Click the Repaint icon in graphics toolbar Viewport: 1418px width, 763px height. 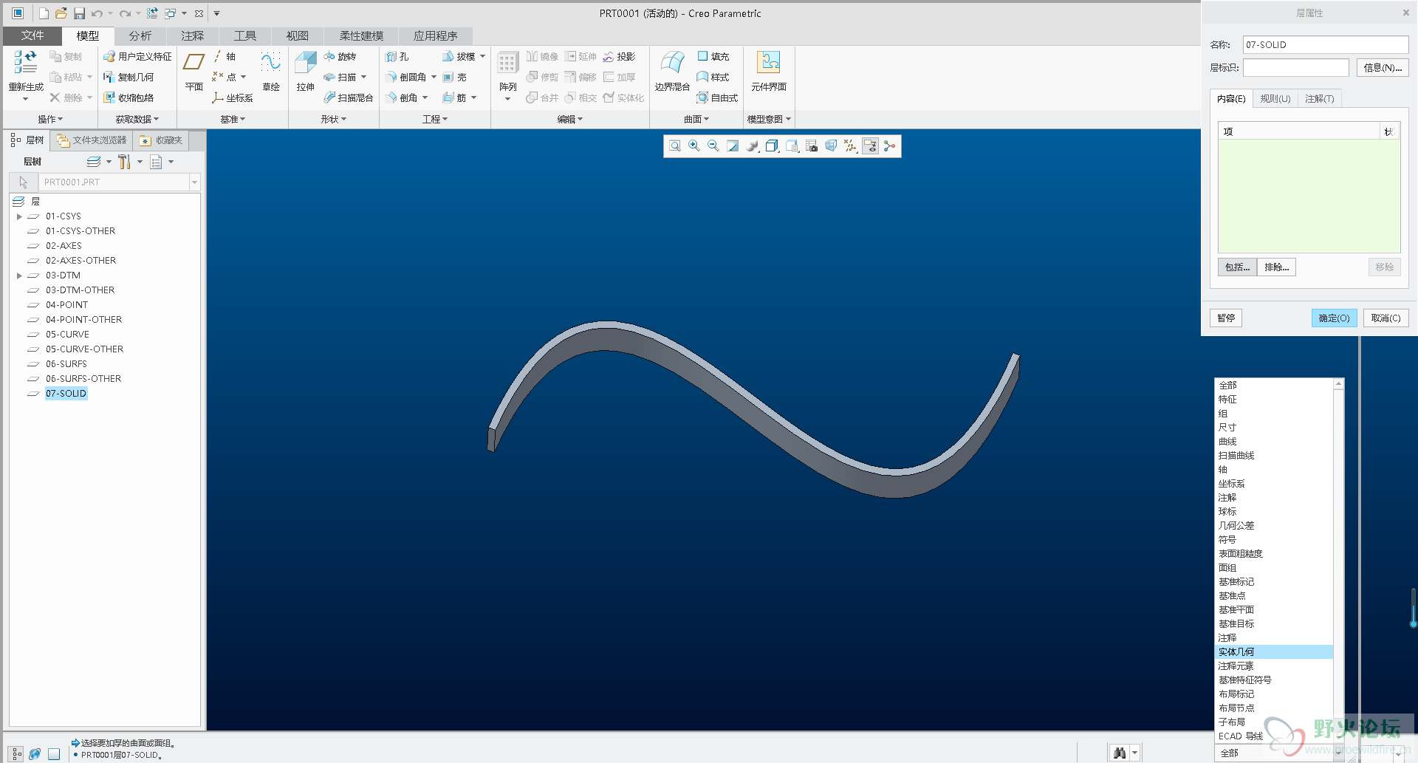coord(733,146)
